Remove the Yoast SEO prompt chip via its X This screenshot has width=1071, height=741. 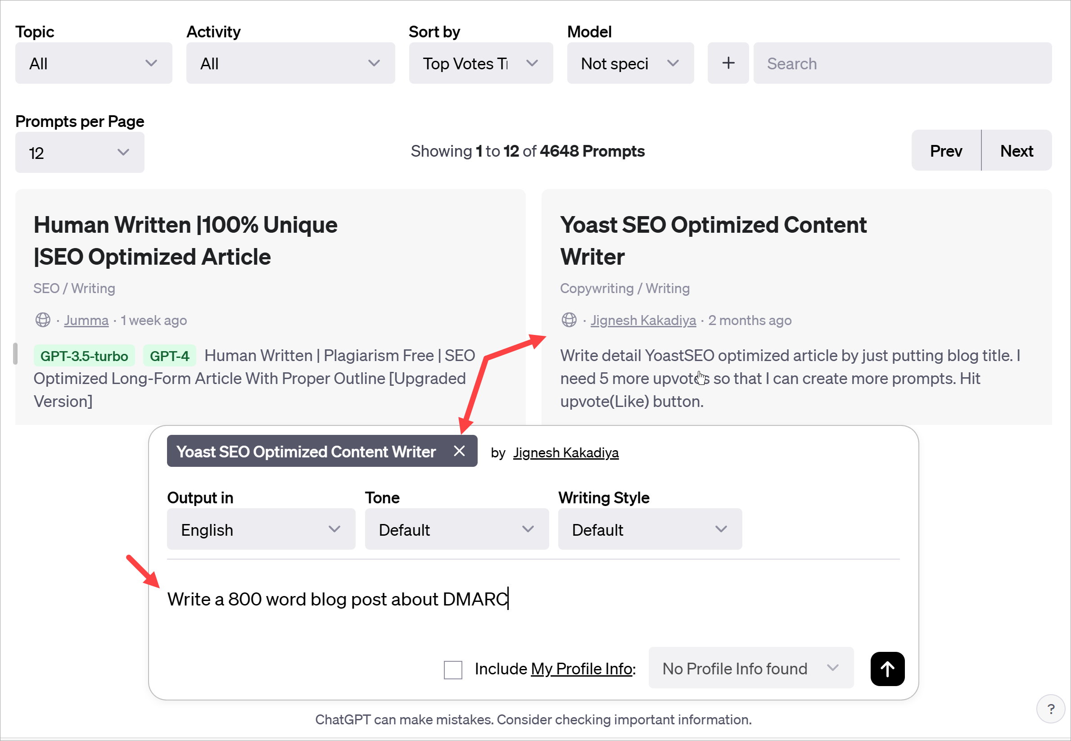[459, 451]
